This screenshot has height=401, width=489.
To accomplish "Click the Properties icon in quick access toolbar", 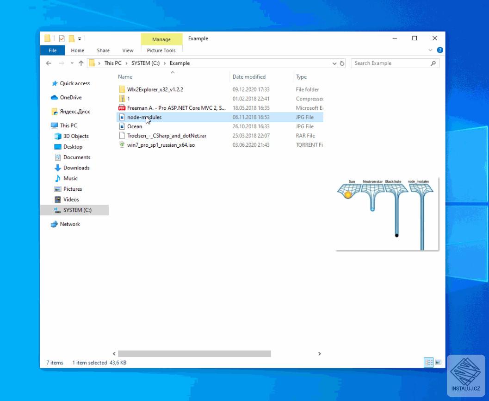I will tap(62, 38).
